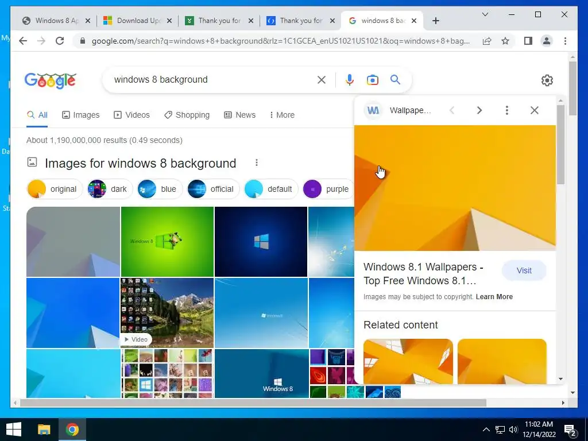
Task: Switch to News results
Action: pos(239,115)
